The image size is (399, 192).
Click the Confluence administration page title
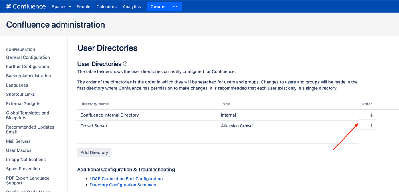pos(56,24)
